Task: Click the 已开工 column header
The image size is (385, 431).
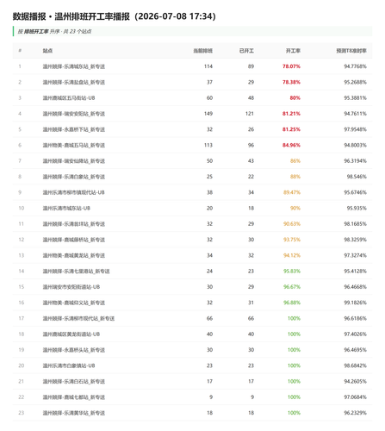Action: tap(246, 51)
